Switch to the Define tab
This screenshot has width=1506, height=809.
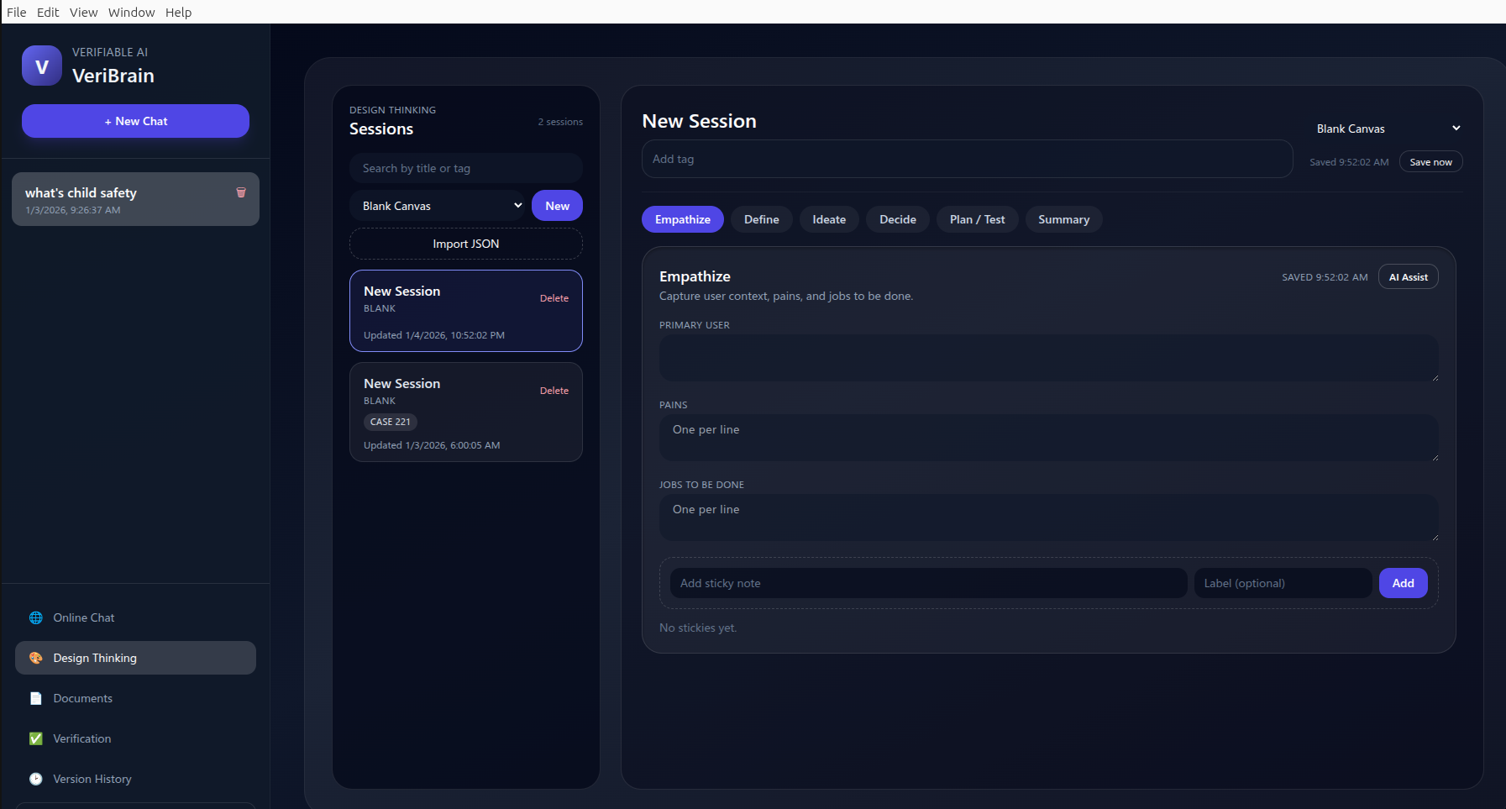[761, 219]
